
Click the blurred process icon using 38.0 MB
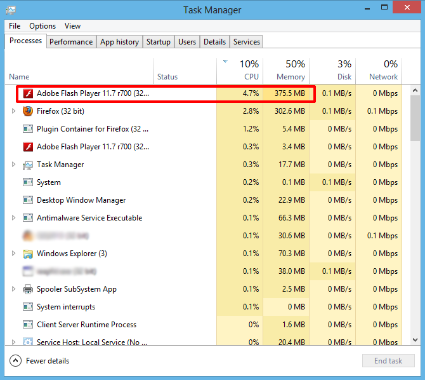28,271
